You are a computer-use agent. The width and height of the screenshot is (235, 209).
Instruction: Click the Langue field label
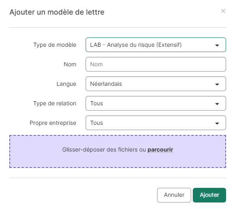[67, 84]
